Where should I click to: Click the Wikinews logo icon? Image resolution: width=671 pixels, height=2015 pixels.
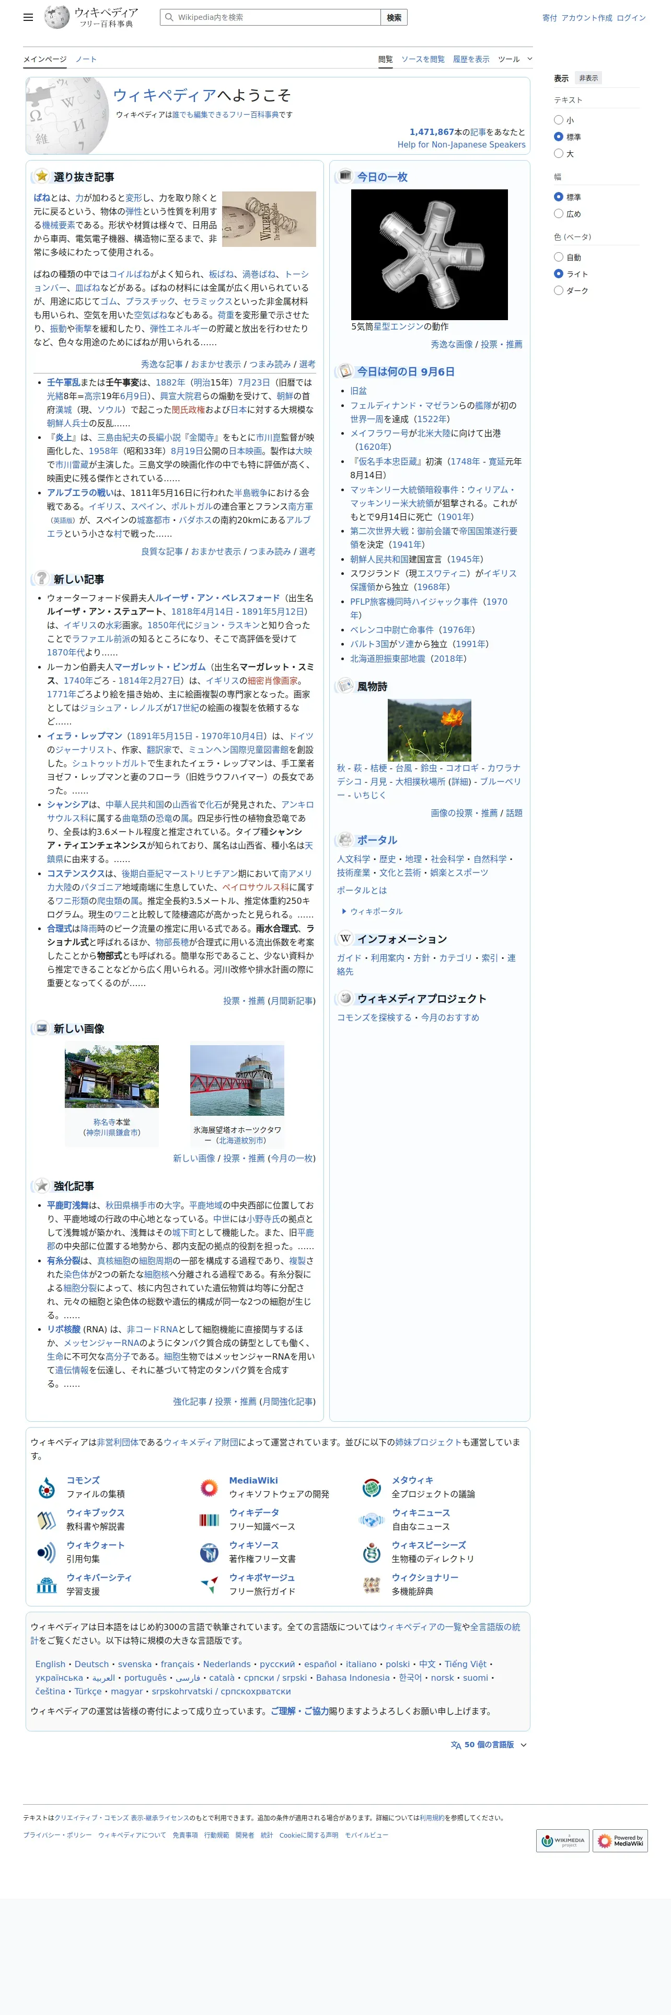tap(372, 1520)
